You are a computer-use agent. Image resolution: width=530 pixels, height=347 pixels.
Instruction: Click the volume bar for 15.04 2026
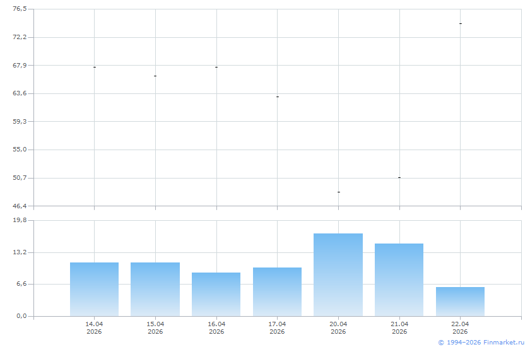pos(155,289)
